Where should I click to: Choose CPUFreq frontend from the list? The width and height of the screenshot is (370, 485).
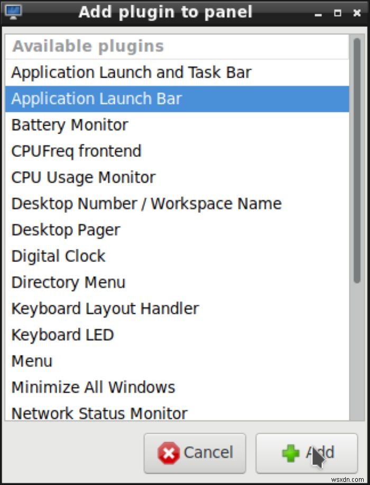point(76,151)
